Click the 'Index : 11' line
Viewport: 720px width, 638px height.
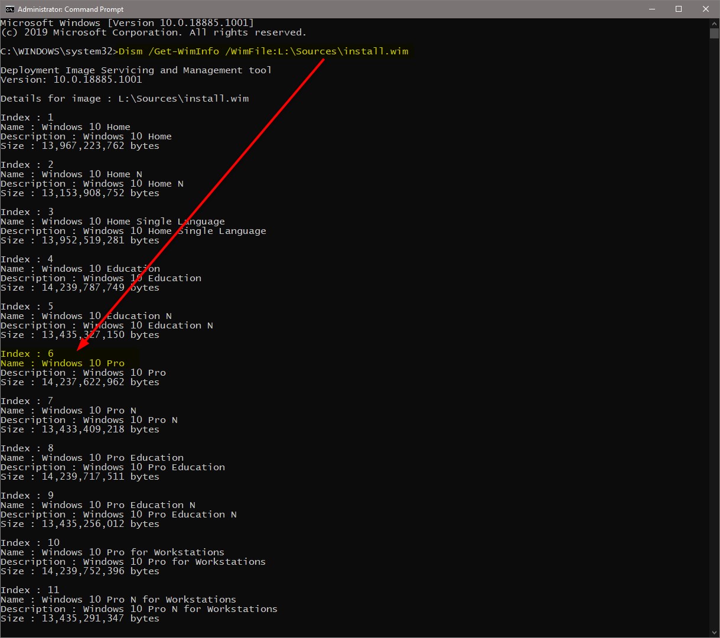coord(30,590)
